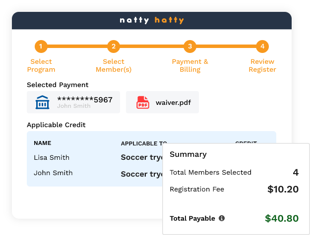Click step 3 circle in progress bar

coord(189,47)
